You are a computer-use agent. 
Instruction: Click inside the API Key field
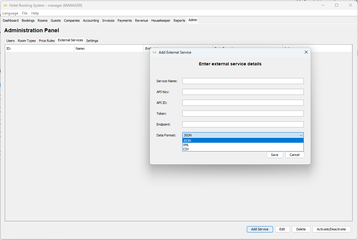click(243, 92)
